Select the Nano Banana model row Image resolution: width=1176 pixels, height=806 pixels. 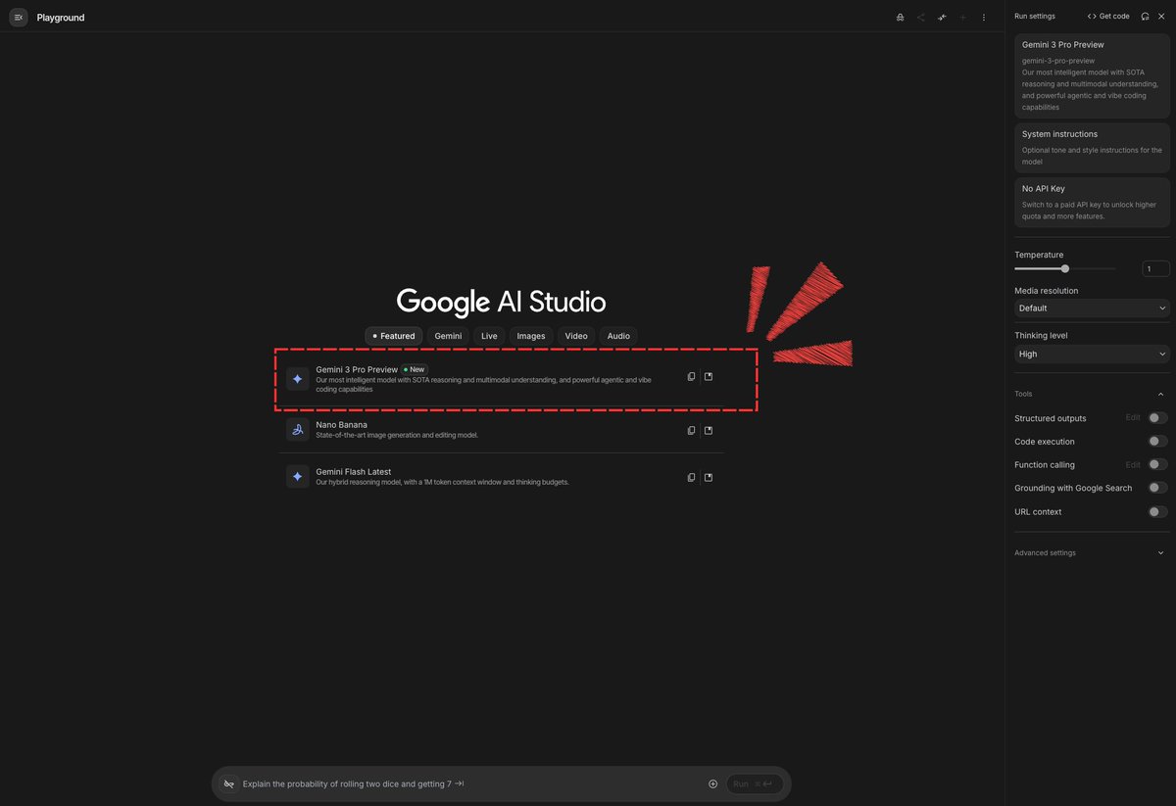click(502, 430)
